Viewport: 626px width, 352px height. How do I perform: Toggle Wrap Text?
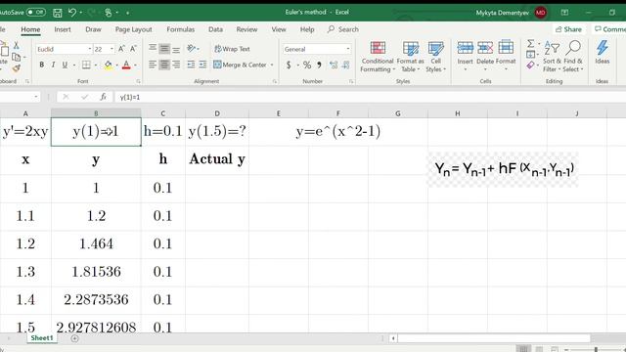pyautogui.click(x=232, y=49)
